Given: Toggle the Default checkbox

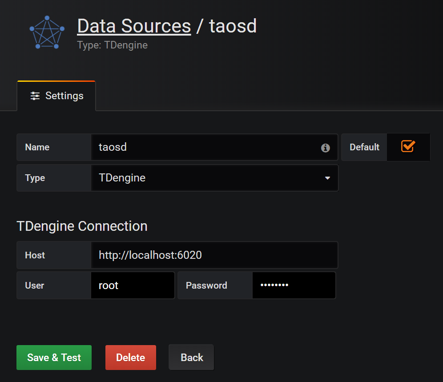Looking at the screenshot, I should click(x=408, y=146).
